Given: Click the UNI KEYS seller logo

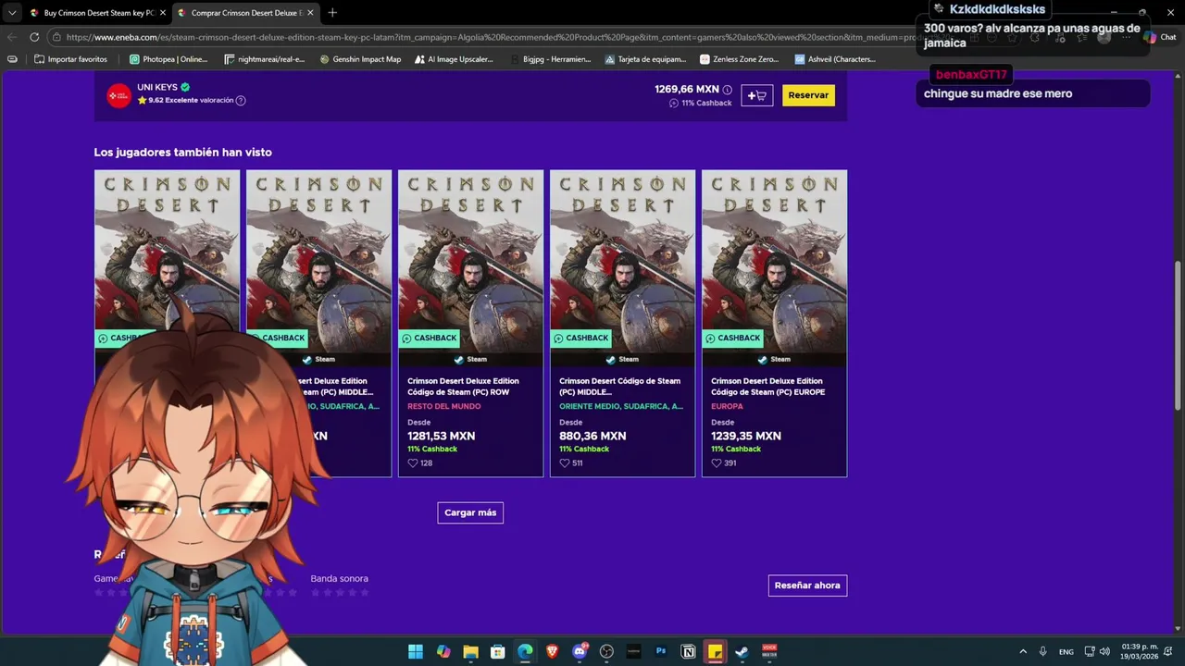Looking at the screenshot, I should [118, 95].
